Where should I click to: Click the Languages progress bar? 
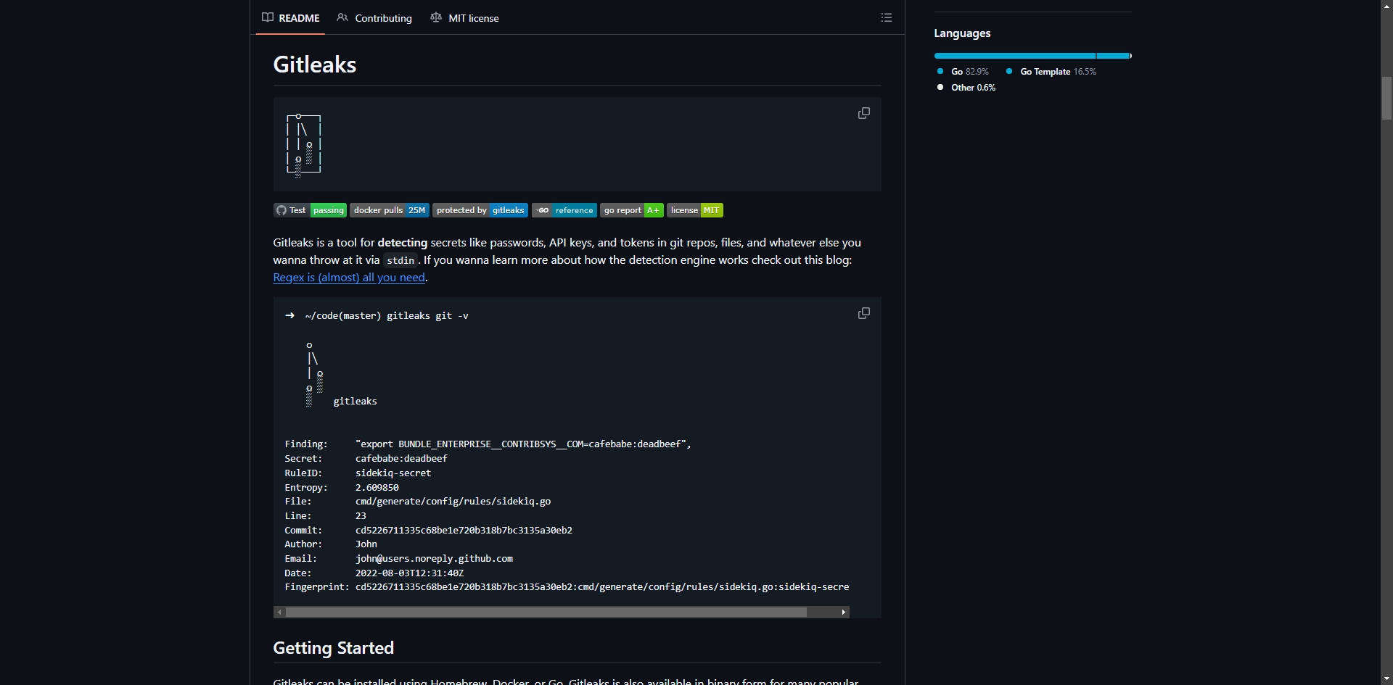click(1033, 56)
